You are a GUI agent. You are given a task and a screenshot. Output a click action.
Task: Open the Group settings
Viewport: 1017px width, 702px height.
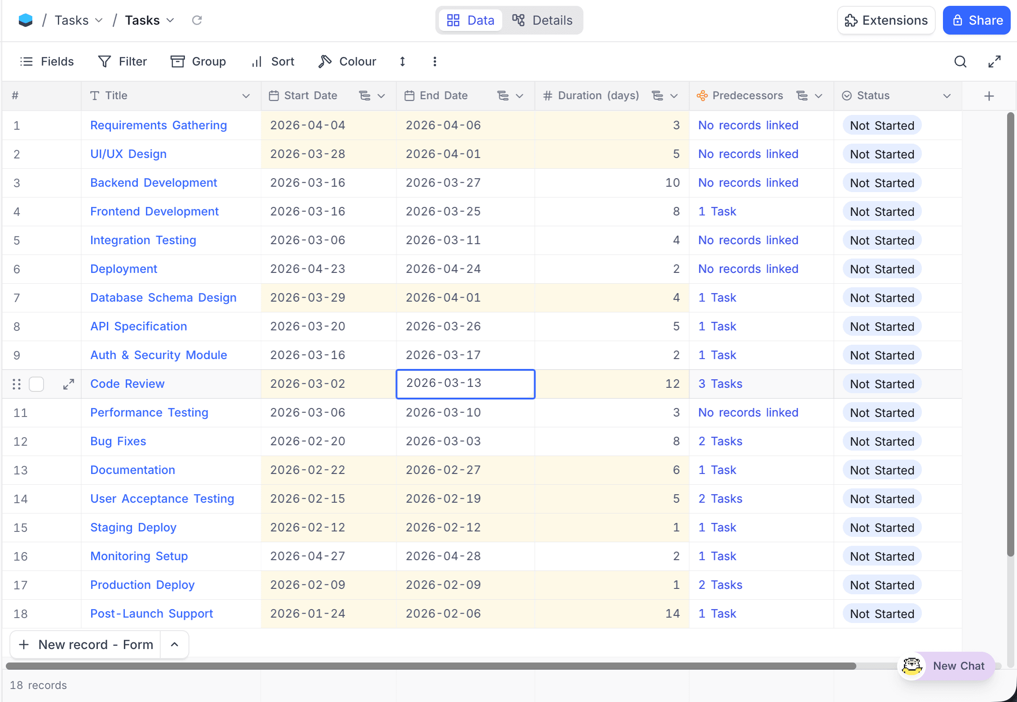click(x=198, y=61)
